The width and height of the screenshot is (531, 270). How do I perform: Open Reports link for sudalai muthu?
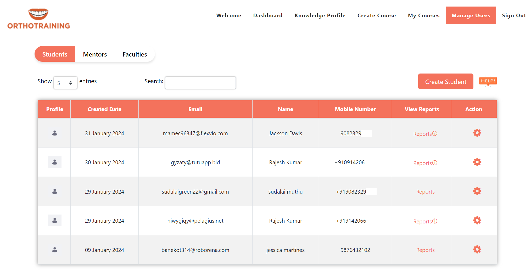[425, 192]
